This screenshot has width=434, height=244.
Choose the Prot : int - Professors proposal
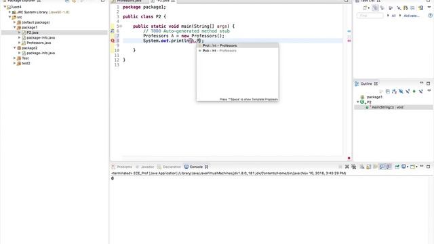pyautogui.click(x=237, y=45)
